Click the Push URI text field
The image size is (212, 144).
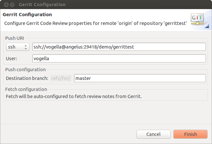pos(119,47)
